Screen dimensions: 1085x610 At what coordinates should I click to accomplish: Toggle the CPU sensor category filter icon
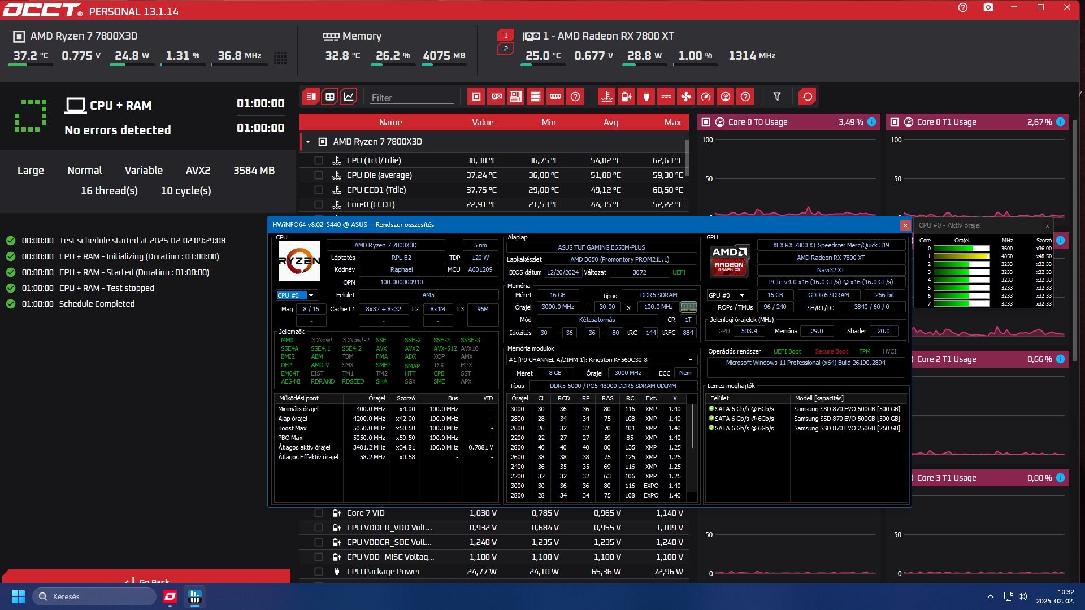point(476,97)
